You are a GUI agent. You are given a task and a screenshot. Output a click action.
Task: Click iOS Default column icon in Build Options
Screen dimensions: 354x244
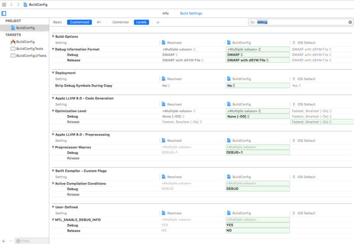coord(294,42)
